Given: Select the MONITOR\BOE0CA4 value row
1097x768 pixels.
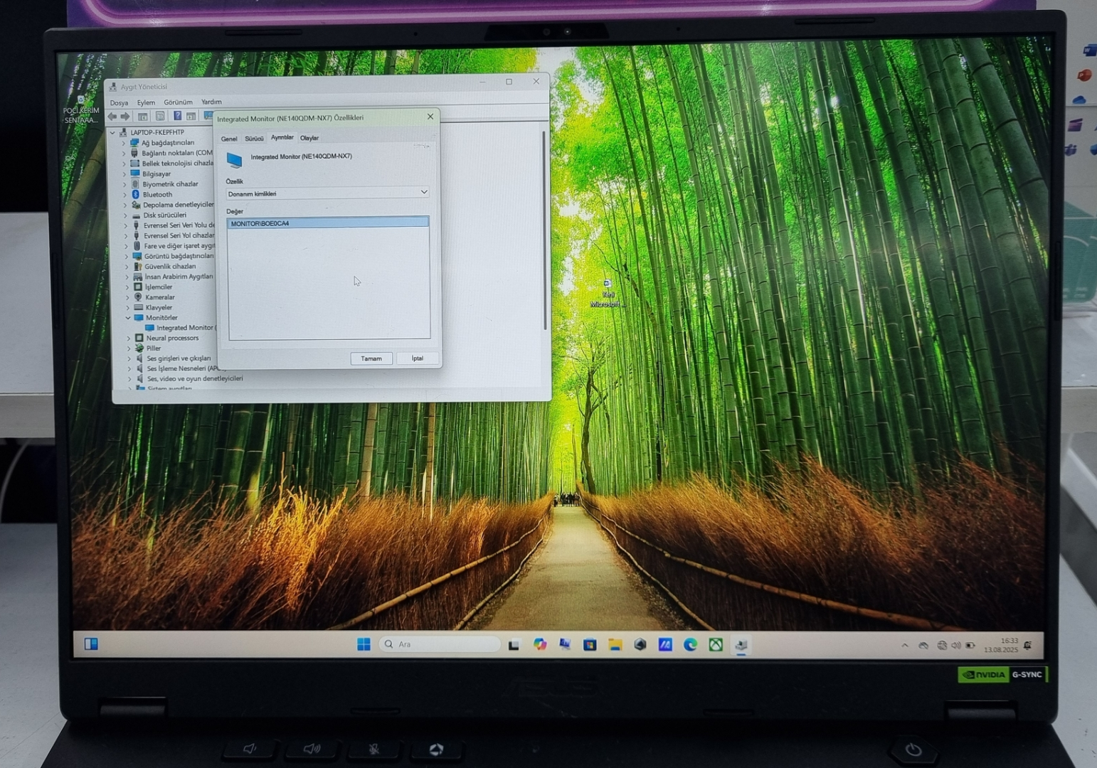Looking at the screenshot, I should tap(328, 223).
